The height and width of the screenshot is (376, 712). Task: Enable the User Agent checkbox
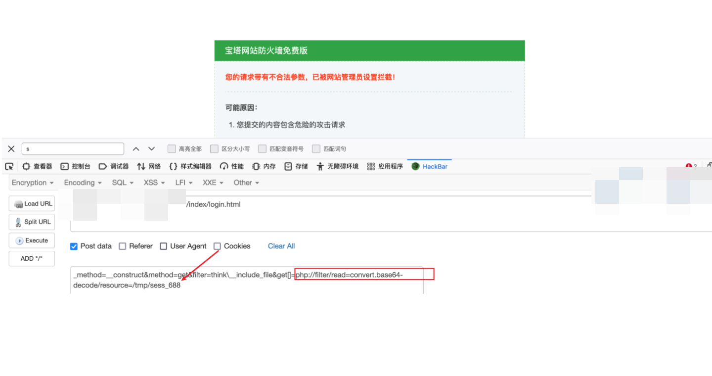(x=164, y=246)
